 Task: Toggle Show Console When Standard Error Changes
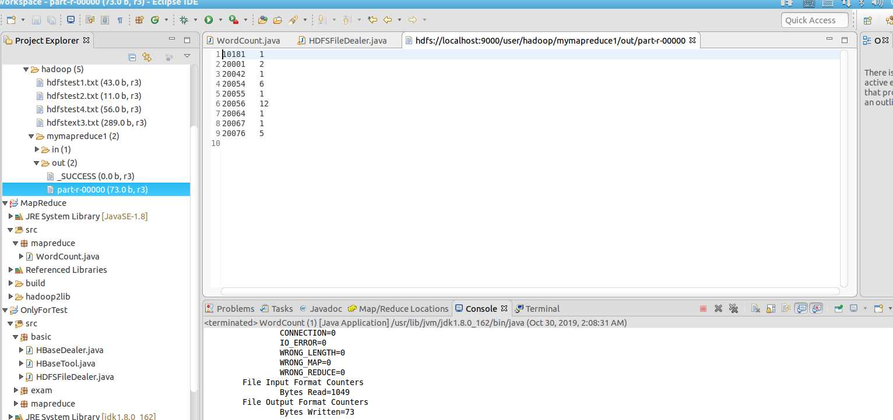coord(817,309)
